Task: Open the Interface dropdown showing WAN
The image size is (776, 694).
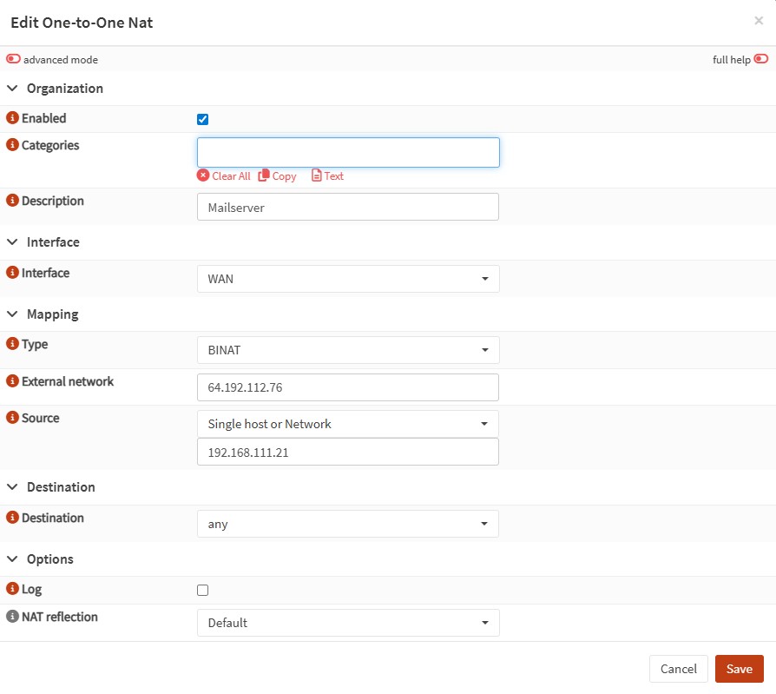Action: click(x=347, y=279)
